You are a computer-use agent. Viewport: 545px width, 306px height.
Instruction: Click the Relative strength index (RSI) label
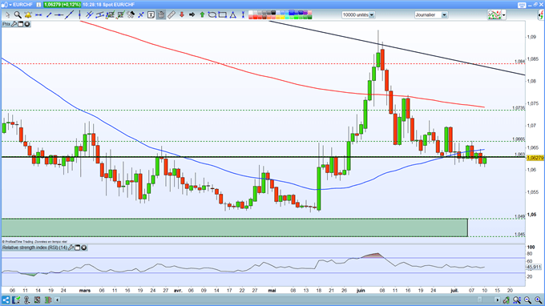click(x=34, y=248)
